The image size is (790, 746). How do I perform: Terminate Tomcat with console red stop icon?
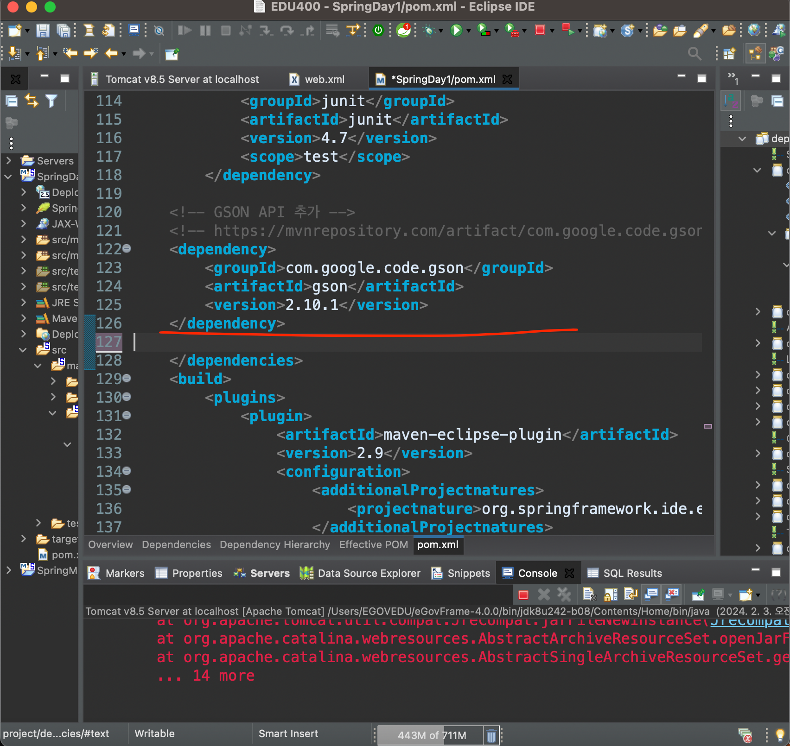pyautogui.click(x=523, y=594)
